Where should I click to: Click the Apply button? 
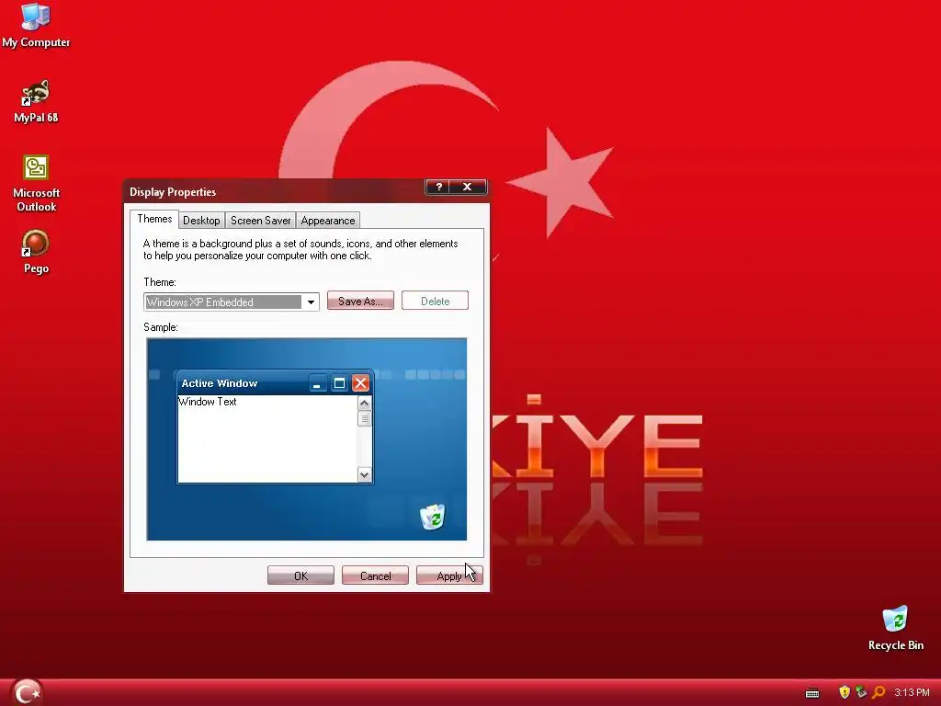click(449, 575)
